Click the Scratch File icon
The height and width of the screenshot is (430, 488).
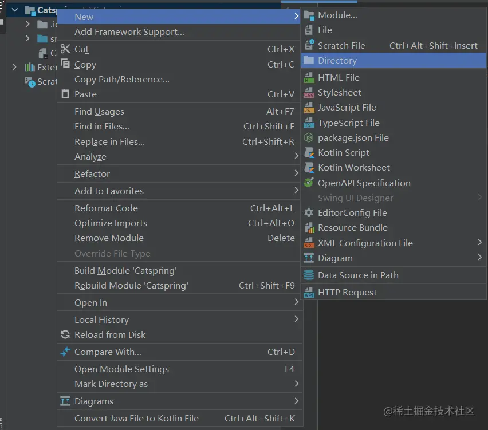(x=309, y=45)
